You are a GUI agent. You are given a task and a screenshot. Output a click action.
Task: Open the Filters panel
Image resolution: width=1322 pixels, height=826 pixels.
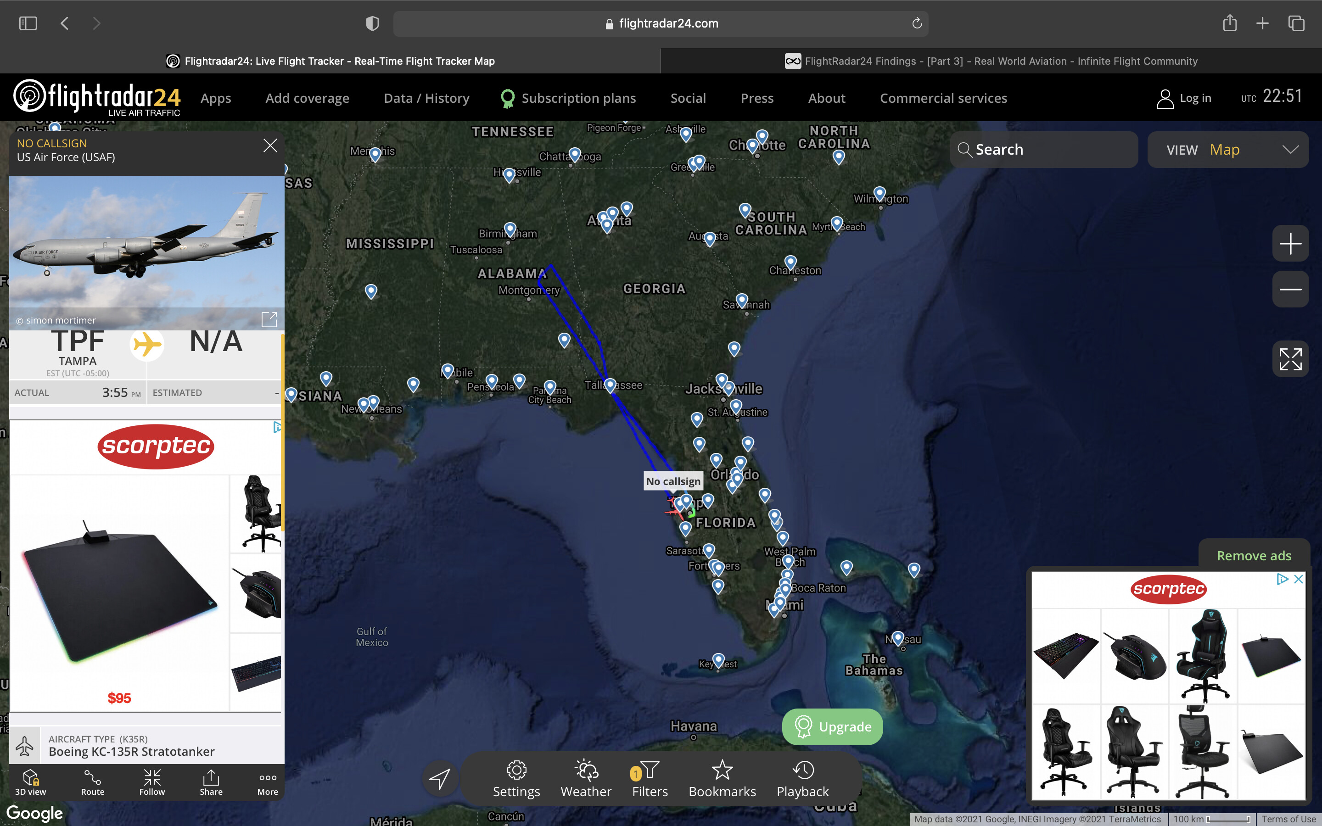tap(649, 779)
